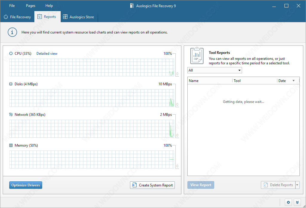Expand the Delete Reports dropdown arrow
Viewport: 306px width, 208px height.
[297, 185]
